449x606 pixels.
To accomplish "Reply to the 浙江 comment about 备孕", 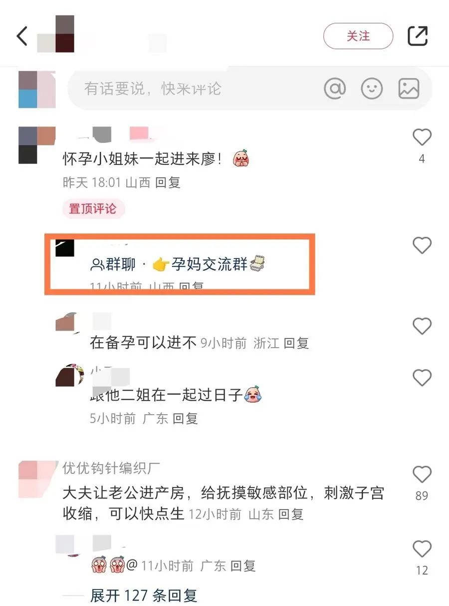I will pyautogui.click(x=296, y=343).
